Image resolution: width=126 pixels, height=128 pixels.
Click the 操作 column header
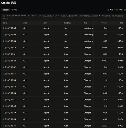point(45,23)
